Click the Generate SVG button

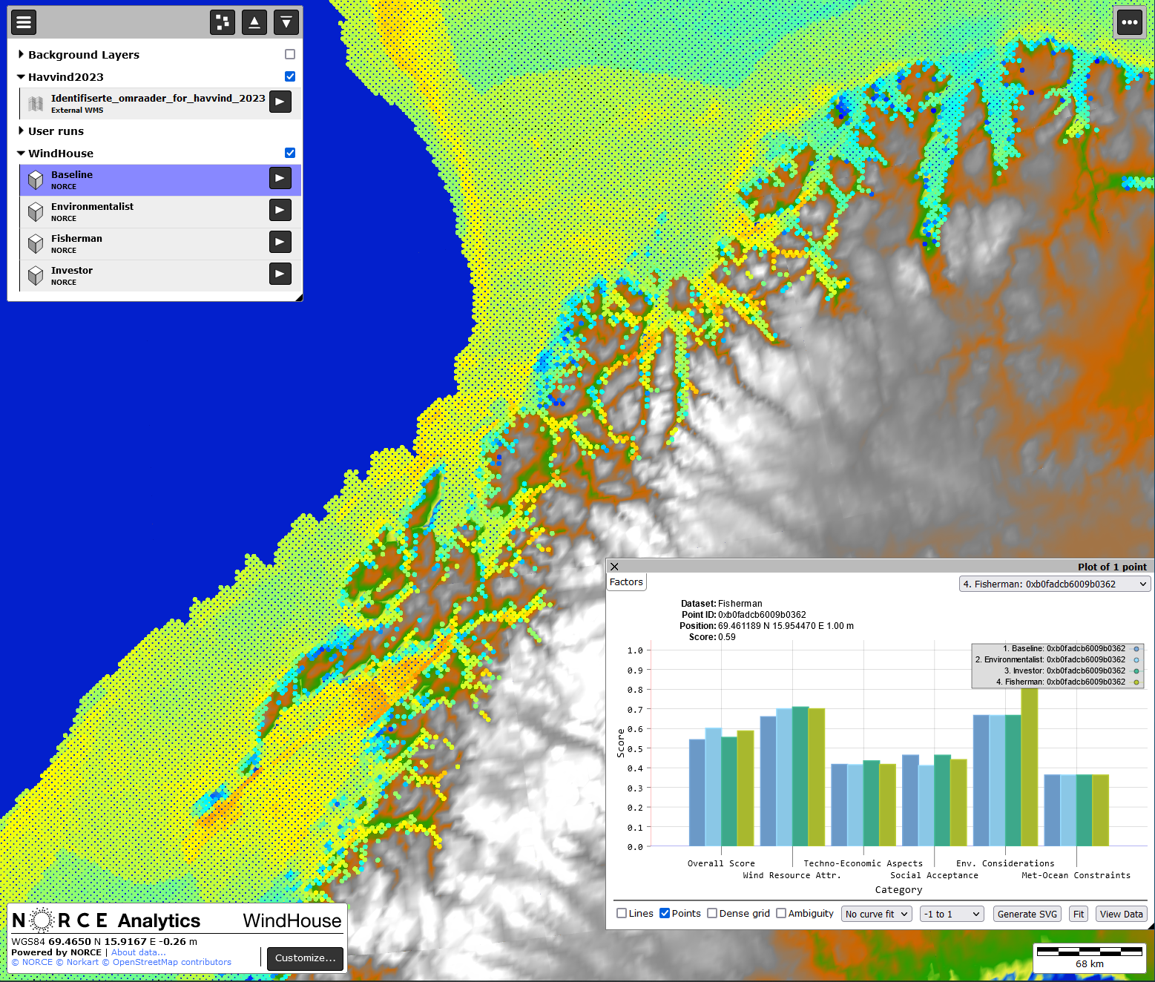click(x=1027, y=914)
